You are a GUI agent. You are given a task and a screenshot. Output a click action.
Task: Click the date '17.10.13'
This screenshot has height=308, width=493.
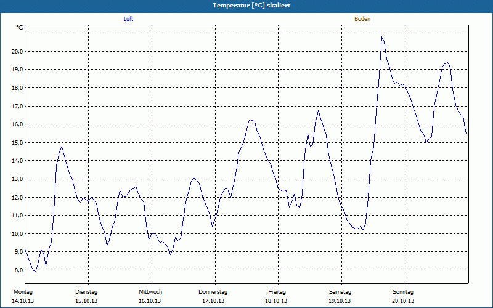pos(213,301)
